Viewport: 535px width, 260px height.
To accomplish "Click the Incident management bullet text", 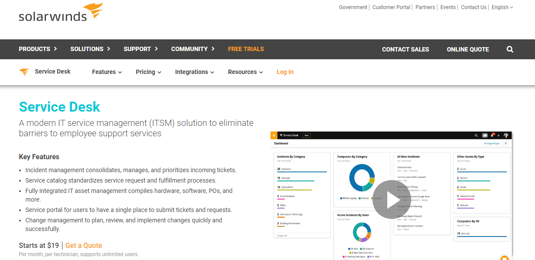I will click(131, 170).
